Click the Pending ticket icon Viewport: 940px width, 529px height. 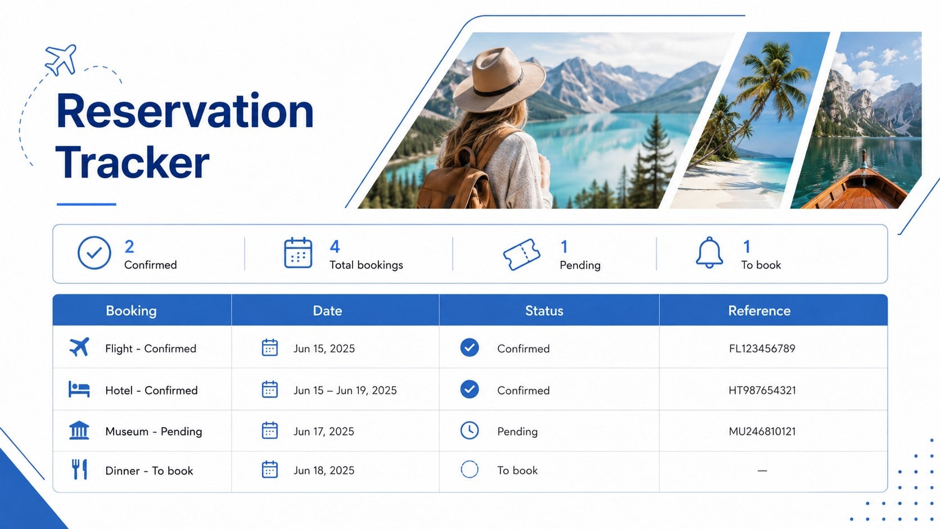click(x=522, y=254)
